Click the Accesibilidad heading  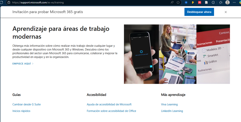point(96,95)
